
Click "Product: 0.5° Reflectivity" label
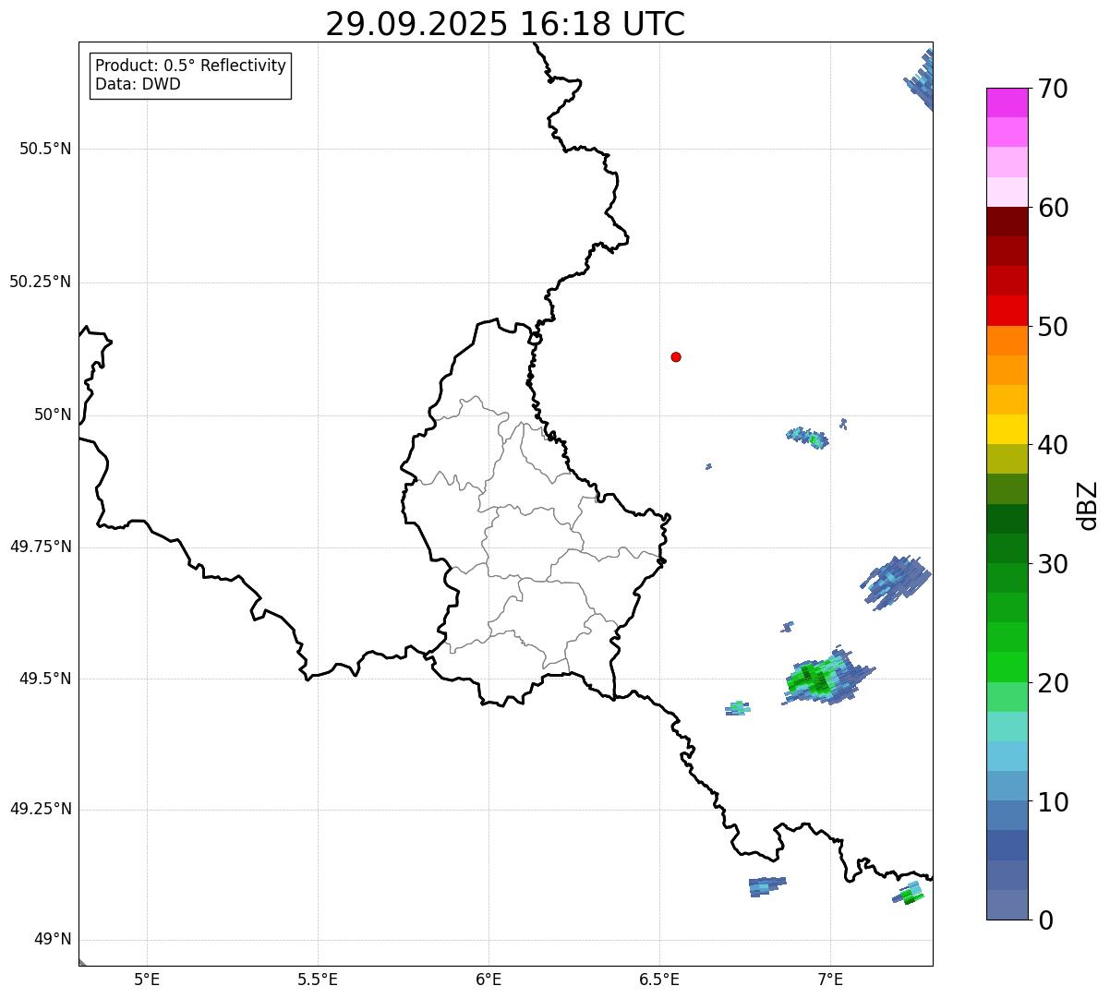190,66
